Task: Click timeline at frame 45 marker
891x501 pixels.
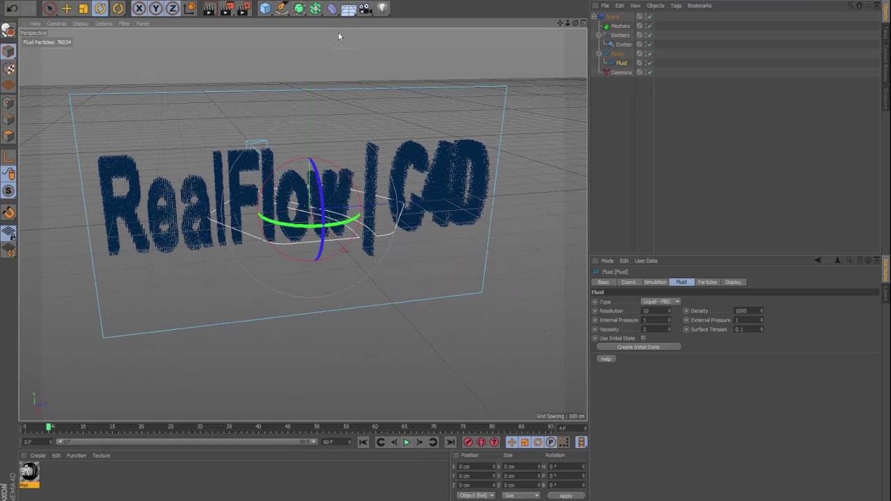Action: coord(287,427)
